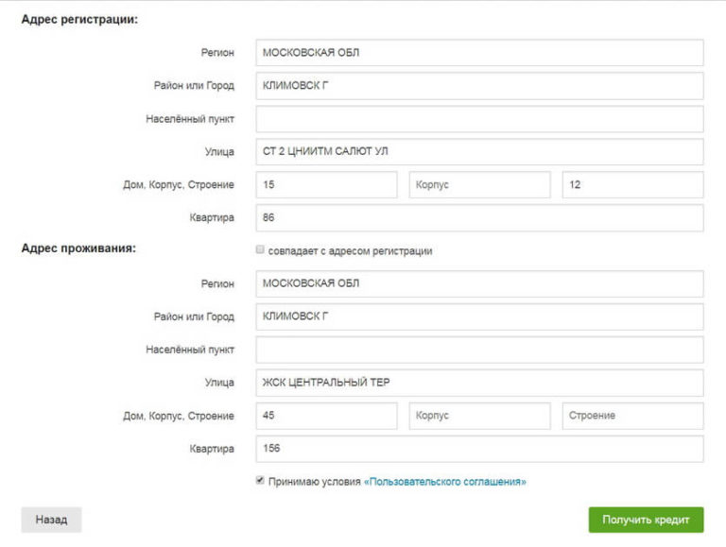Viewport: 726px width, 547px height.
Task: Check 'совпадает с адресом регистрации' checkbox
Action: pos(260,250)
